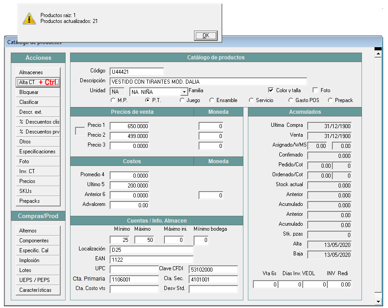Select the P.T. radio button
Screen dimensions: 388x308
147,100
